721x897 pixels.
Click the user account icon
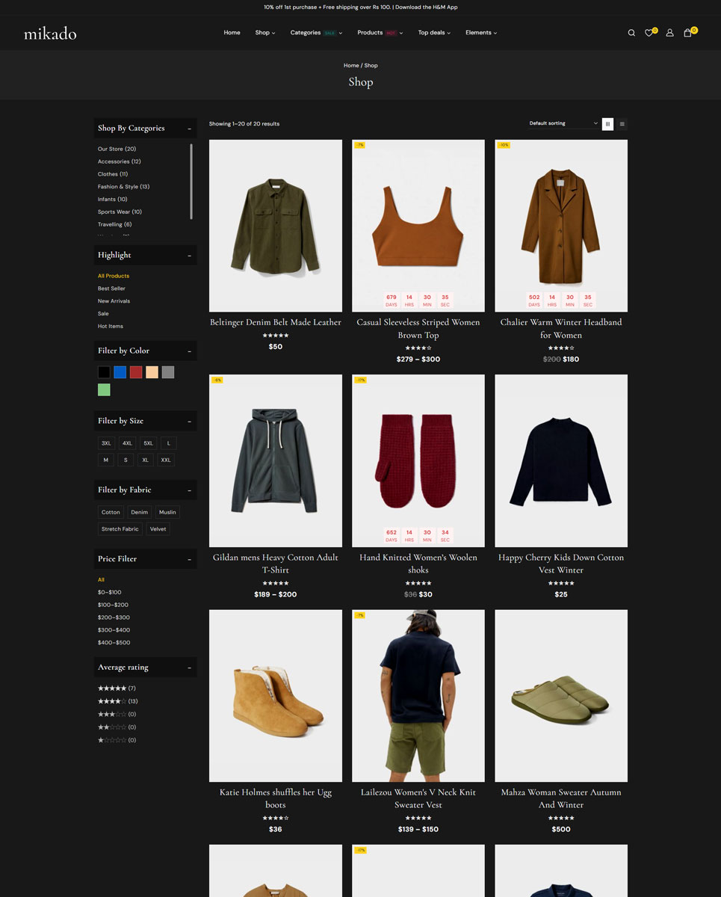[669, 33]
